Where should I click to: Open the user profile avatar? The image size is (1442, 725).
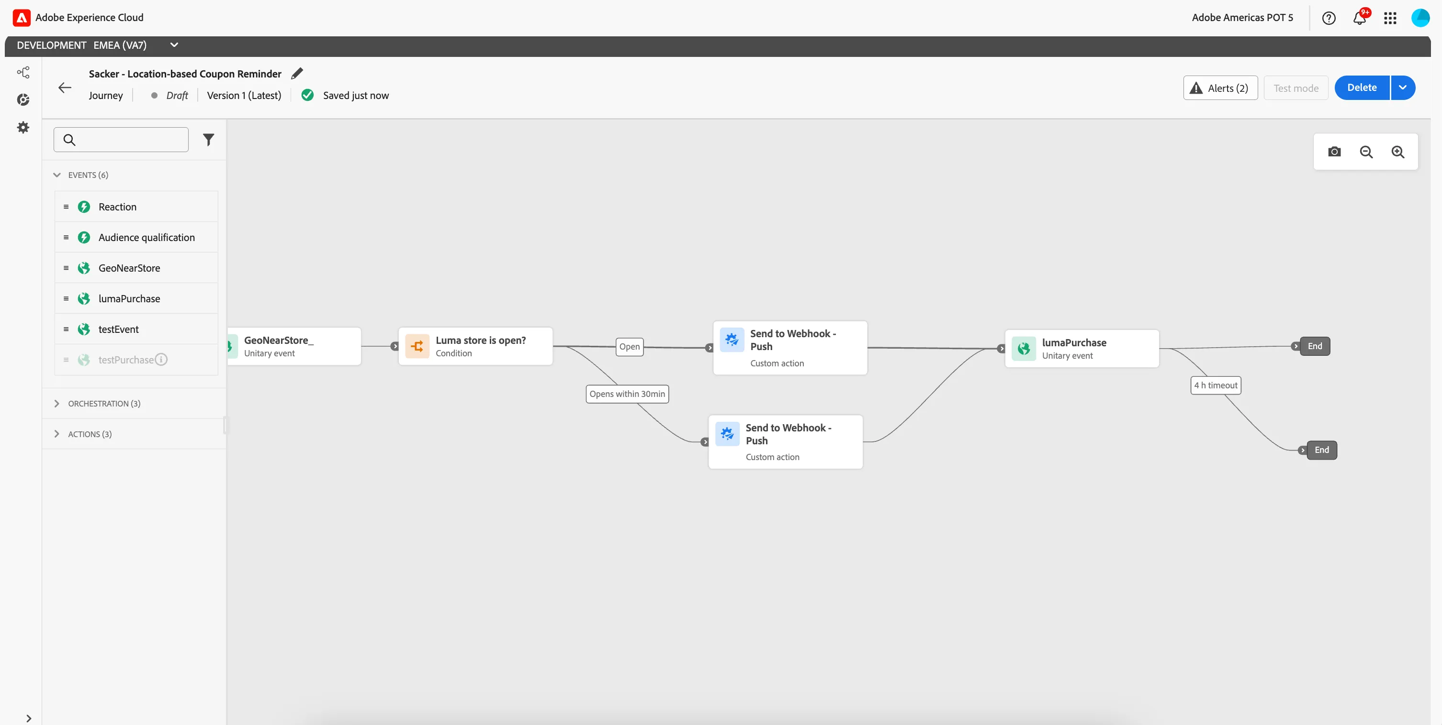pos(1420,18)
